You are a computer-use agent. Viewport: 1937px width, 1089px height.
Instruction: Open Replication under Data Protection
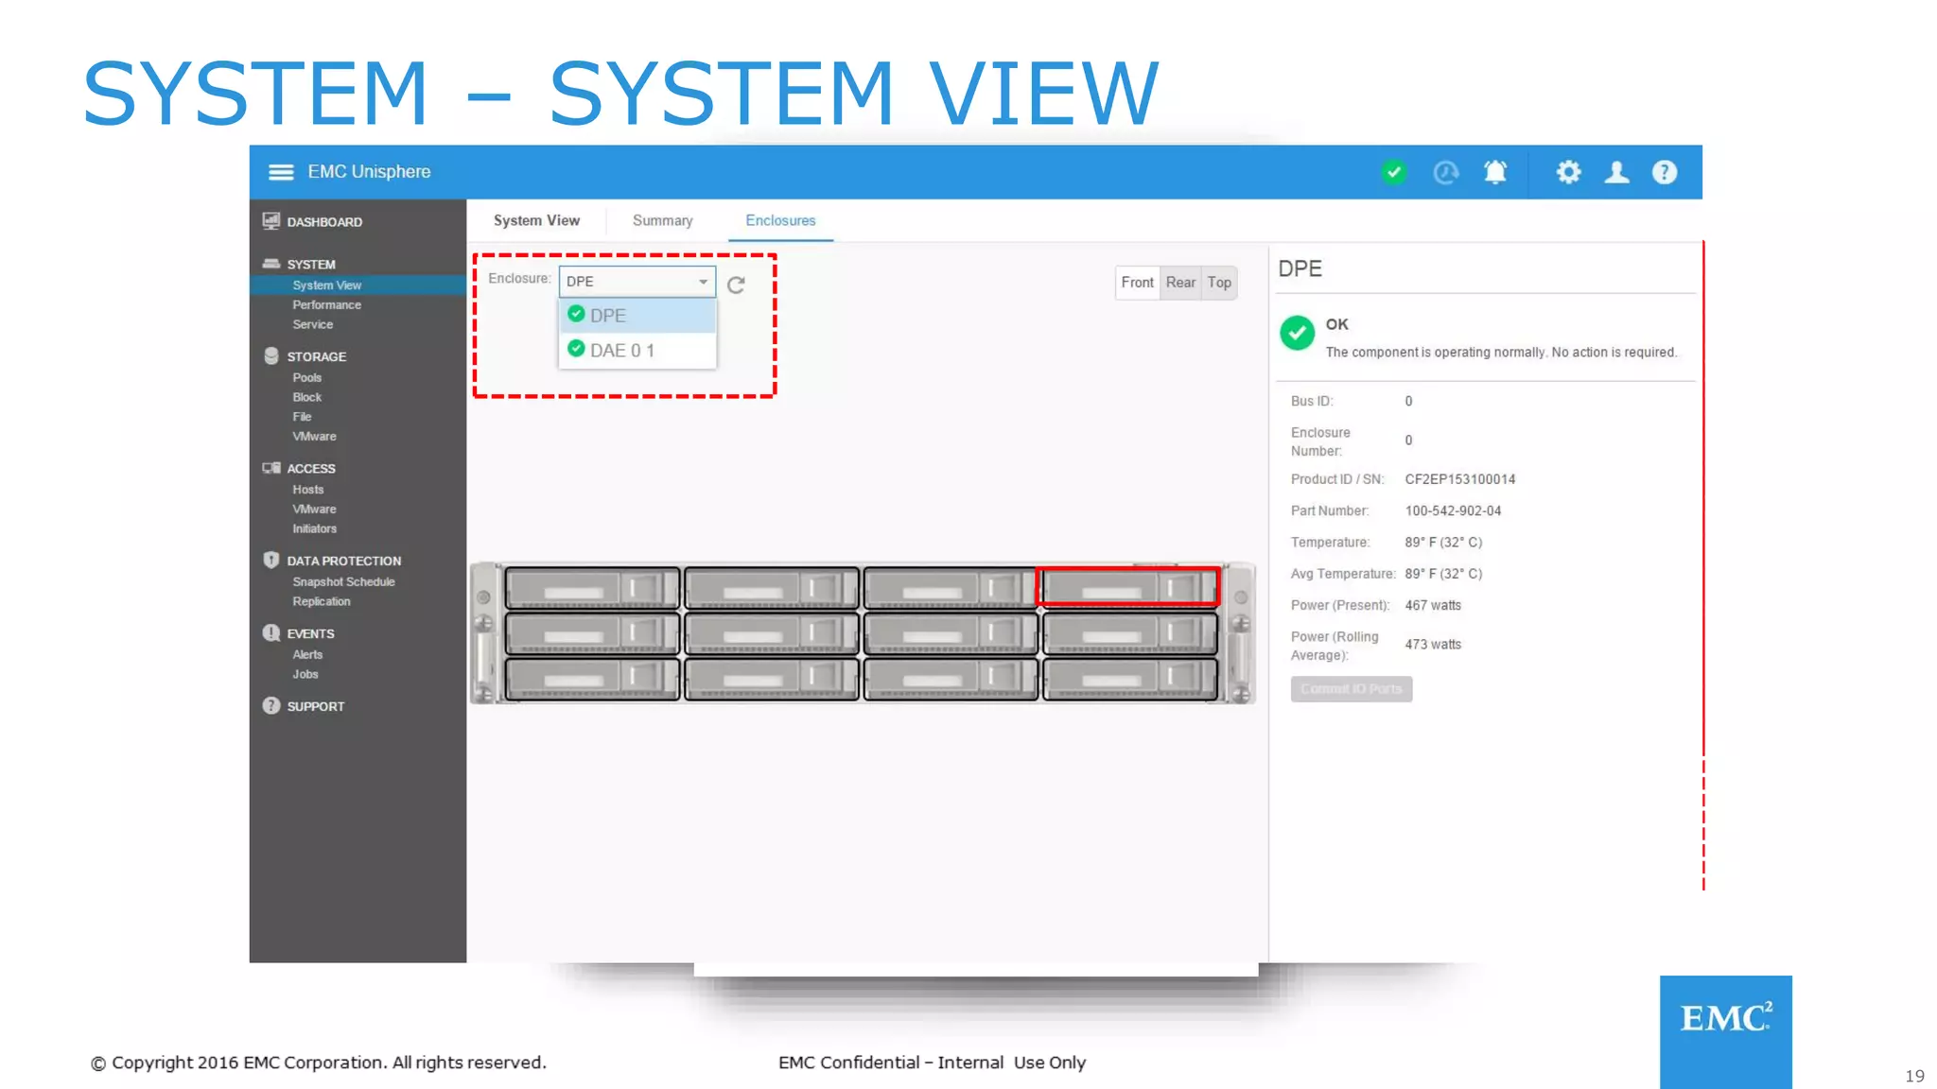[322, 601]
